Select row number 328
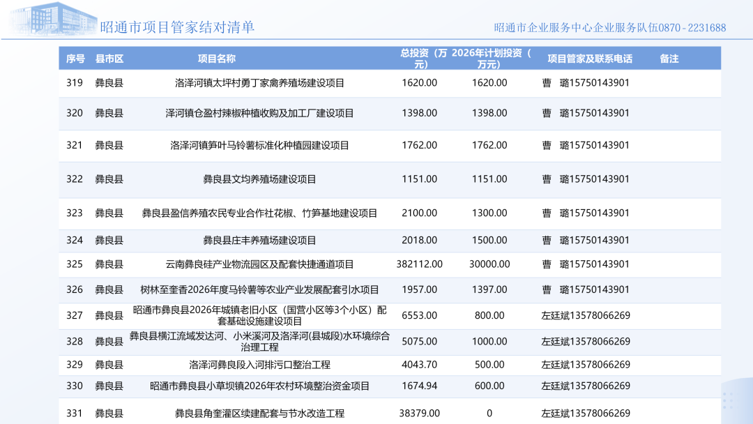This screenshot has height=424, width=753. 75,342
